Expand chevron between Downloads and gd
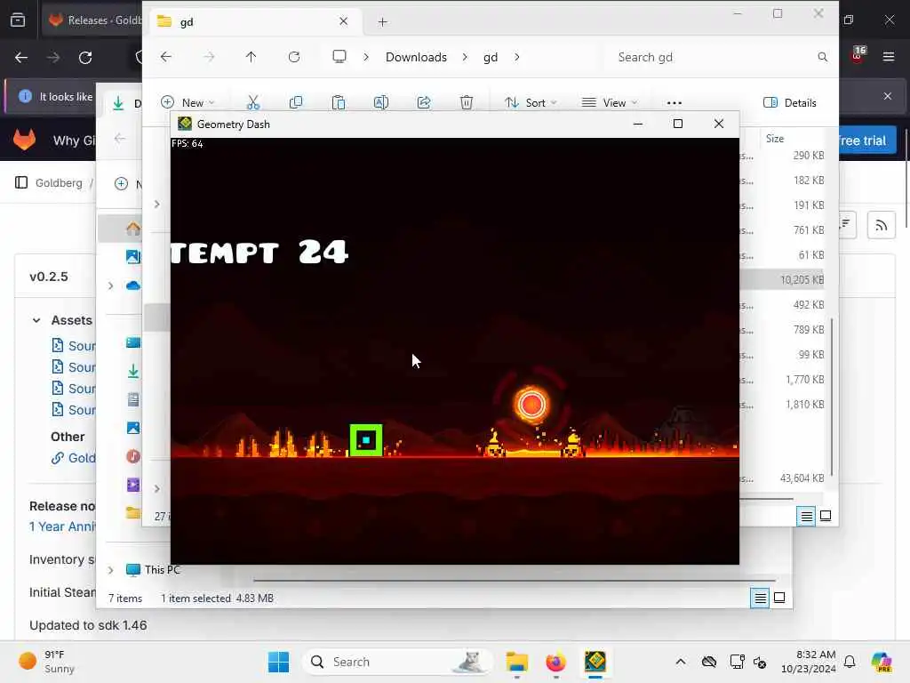 click(465, 57)
